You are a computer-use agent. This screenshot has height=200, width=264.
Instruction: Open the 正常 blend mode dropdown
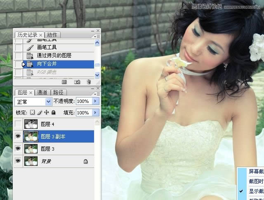click(48, 101)
